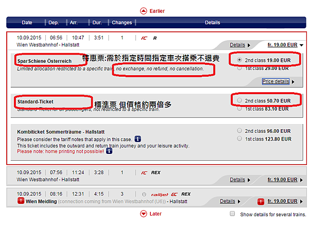
Task: Click Wien Westbahnhof - Hallstatt under 07:56
Action: (x=48, y=180)
